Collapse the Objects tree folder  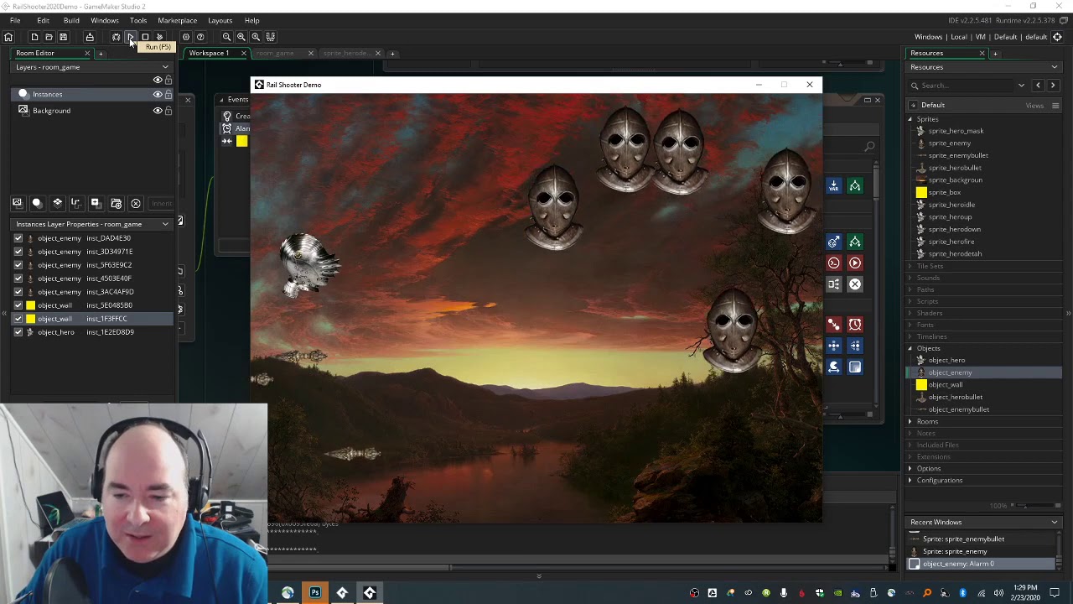tap(910, 348)
